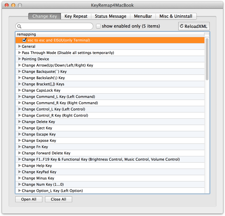The height and width of the screenshot is (216, 225).
Task: Open the Misc & Uninstall tab
Action: click(176, 16)
